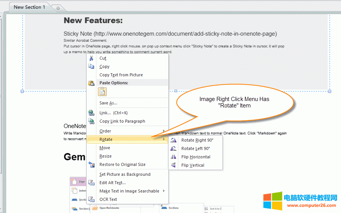Click the Rotate Left 90° icon
341x213 pixels.
(174, 148)
